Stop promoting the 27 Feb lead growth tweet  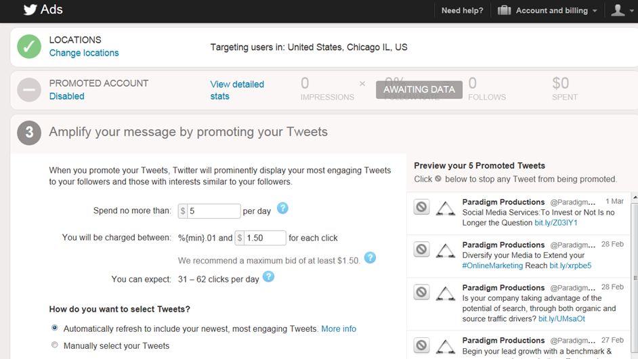pos(421,345)
